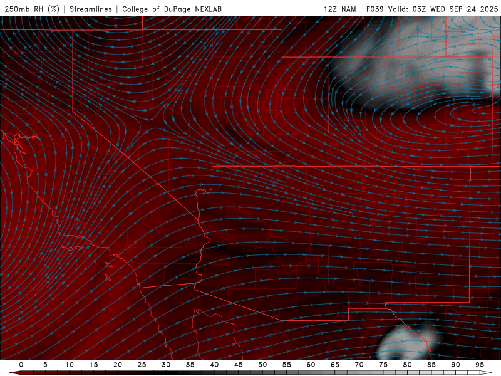Click the "12Z NAM" model label
501x376 pixels.
[x=339, y=9]
